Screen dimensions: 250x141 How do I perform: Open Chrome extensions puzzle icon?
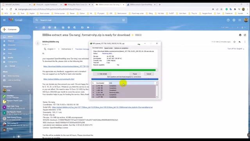tap(235, 9)
